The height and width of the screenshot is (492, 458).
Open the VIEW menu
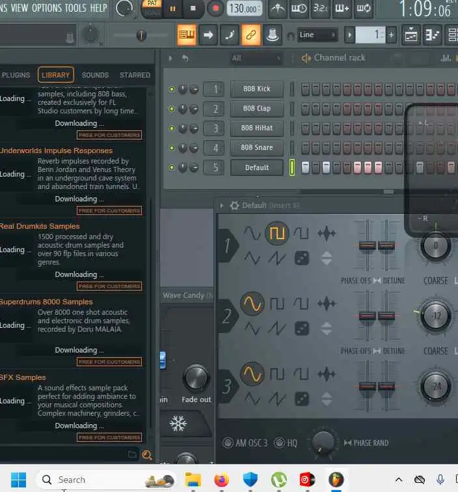click(19, 8)
